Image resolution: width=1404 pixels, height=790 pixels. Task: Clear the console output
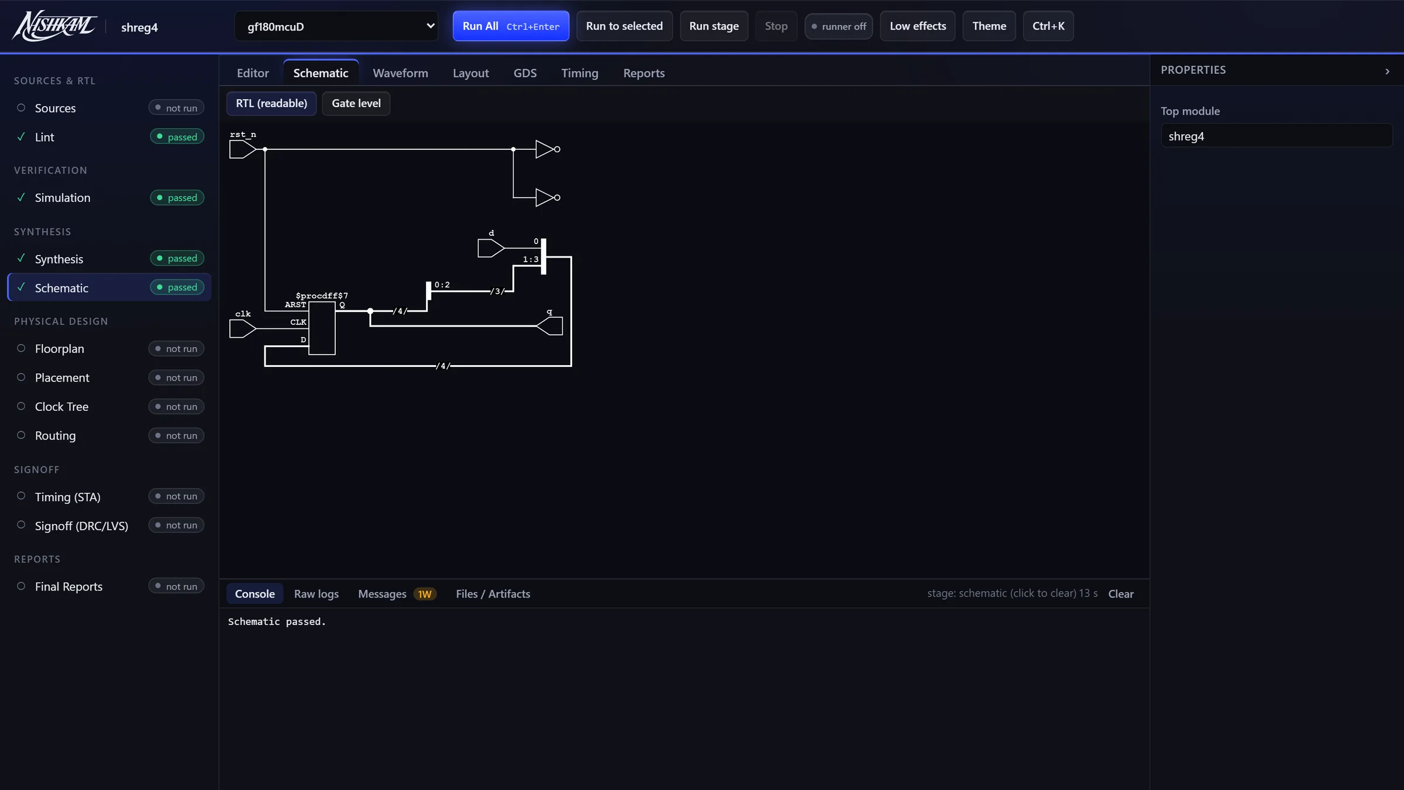[x=1120, y=594]
